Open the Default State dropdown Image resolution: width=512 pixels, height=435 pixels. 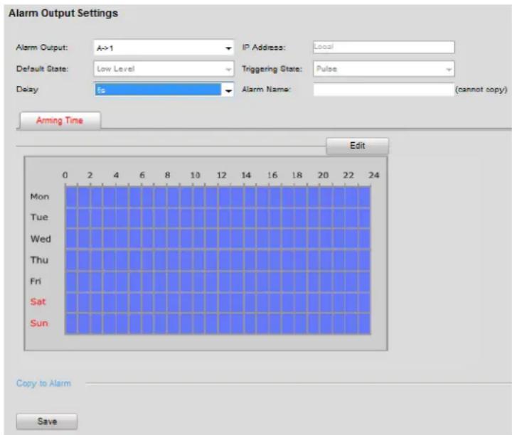(x=164, y=68)
